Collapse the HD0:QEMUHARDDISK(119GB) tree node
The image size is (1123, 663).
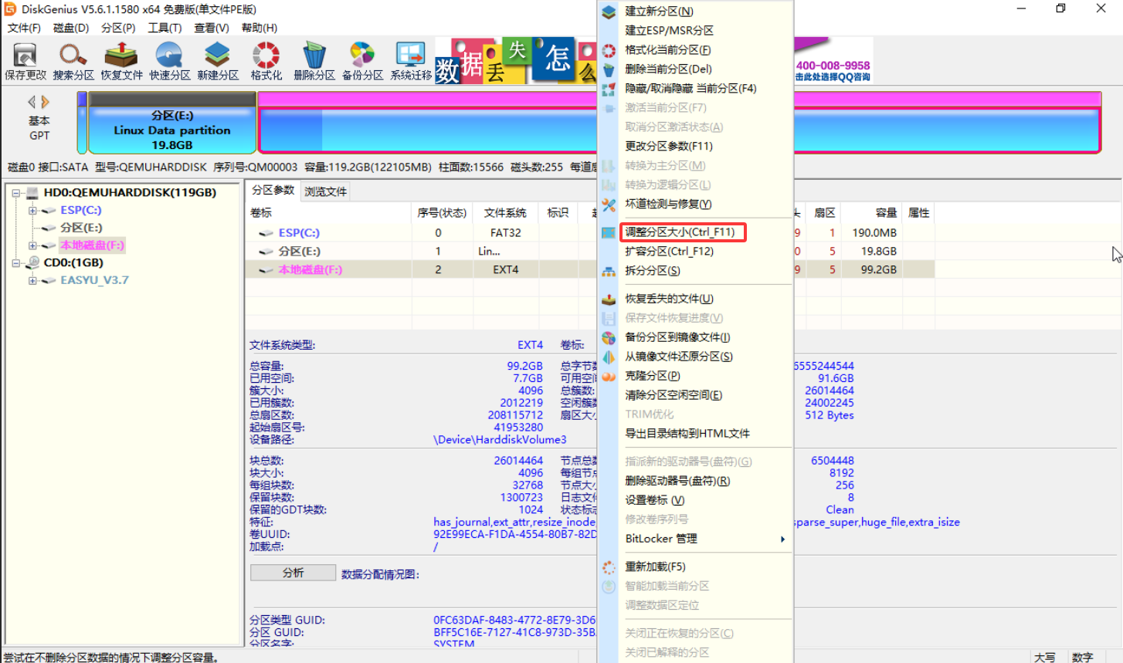coord(15,193)
